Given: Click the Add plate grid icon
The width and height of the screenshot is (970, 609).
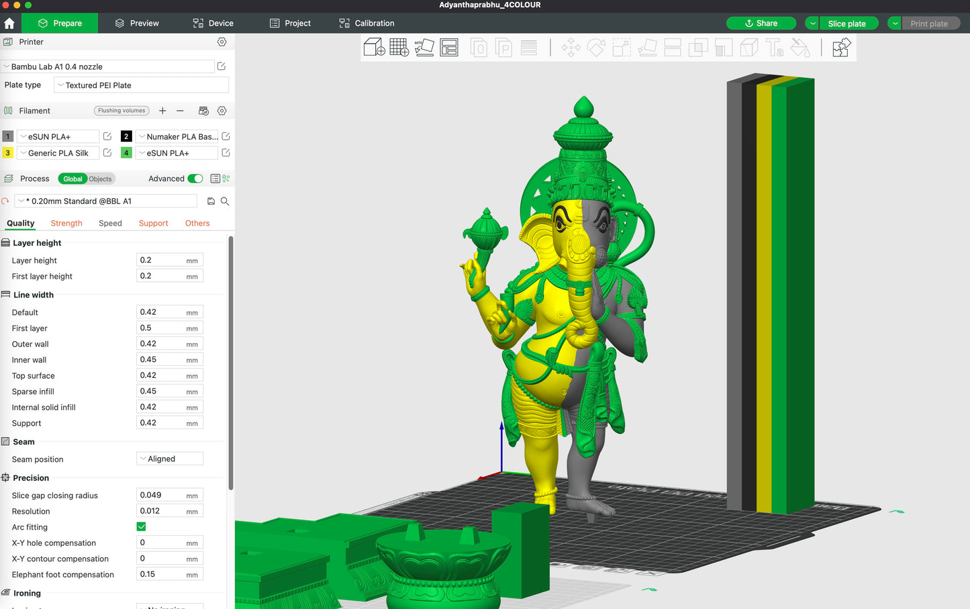Looking at the screenshot, I should coord(399,48).
